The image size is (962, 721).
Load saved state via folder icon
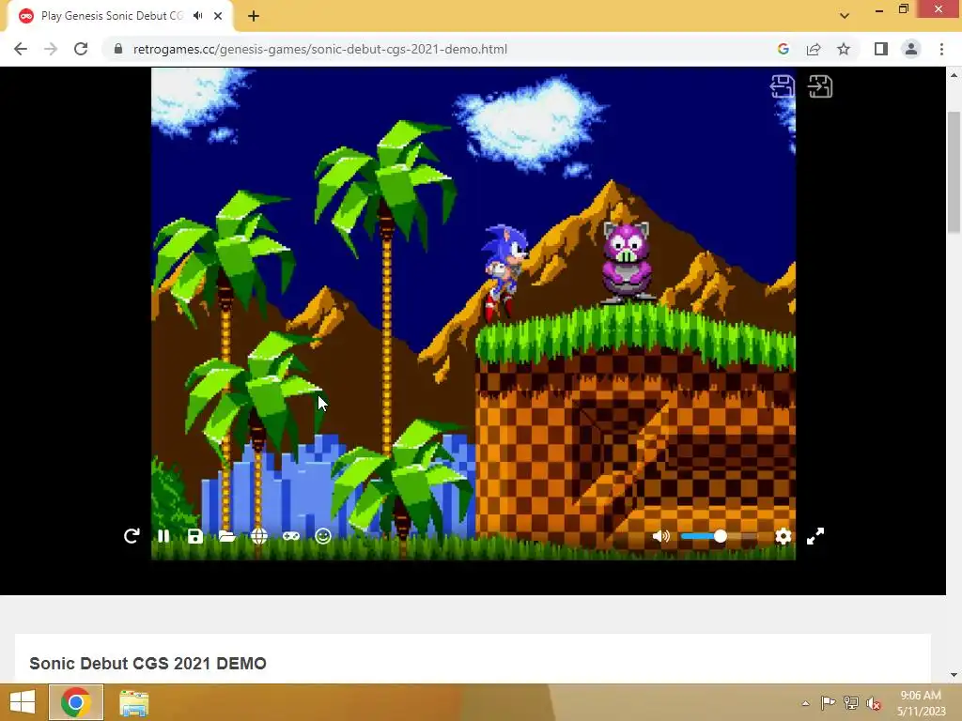(x=227, y=536)
